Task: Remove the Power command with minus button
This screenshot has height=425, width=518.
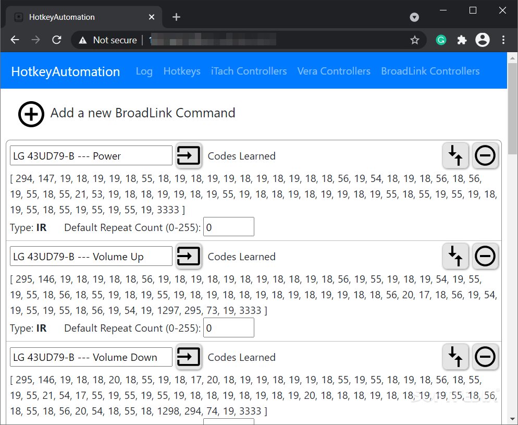Action: pos(485,155)
